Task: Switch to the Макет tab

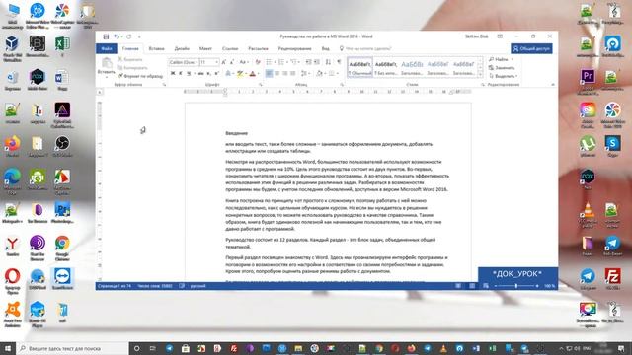Action: point(205,48)
